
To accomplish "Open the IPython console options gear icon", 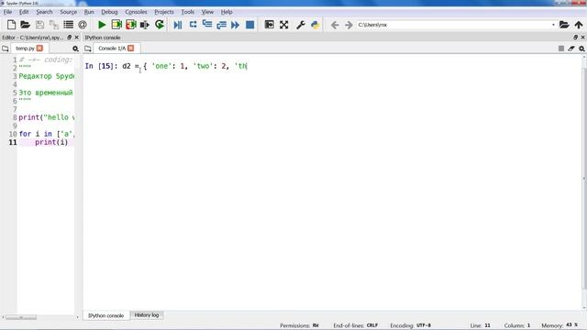I will coord(581,49).
